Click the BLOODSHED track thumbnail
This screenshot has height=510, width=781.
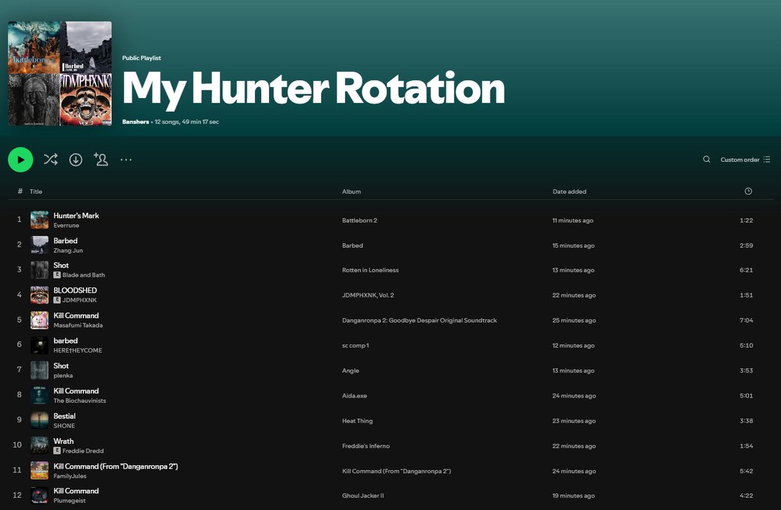[40, 295]
